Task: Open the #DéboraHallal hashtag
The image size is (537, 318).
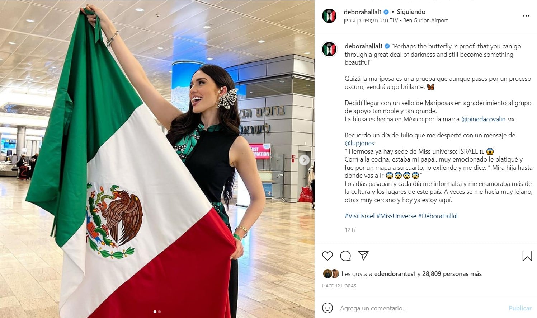Action: [438, 216]
